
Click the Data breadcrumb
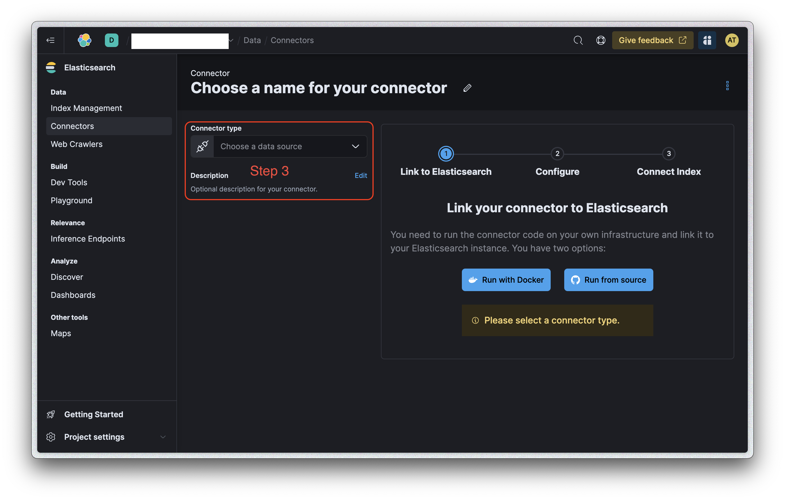[252, 40]
